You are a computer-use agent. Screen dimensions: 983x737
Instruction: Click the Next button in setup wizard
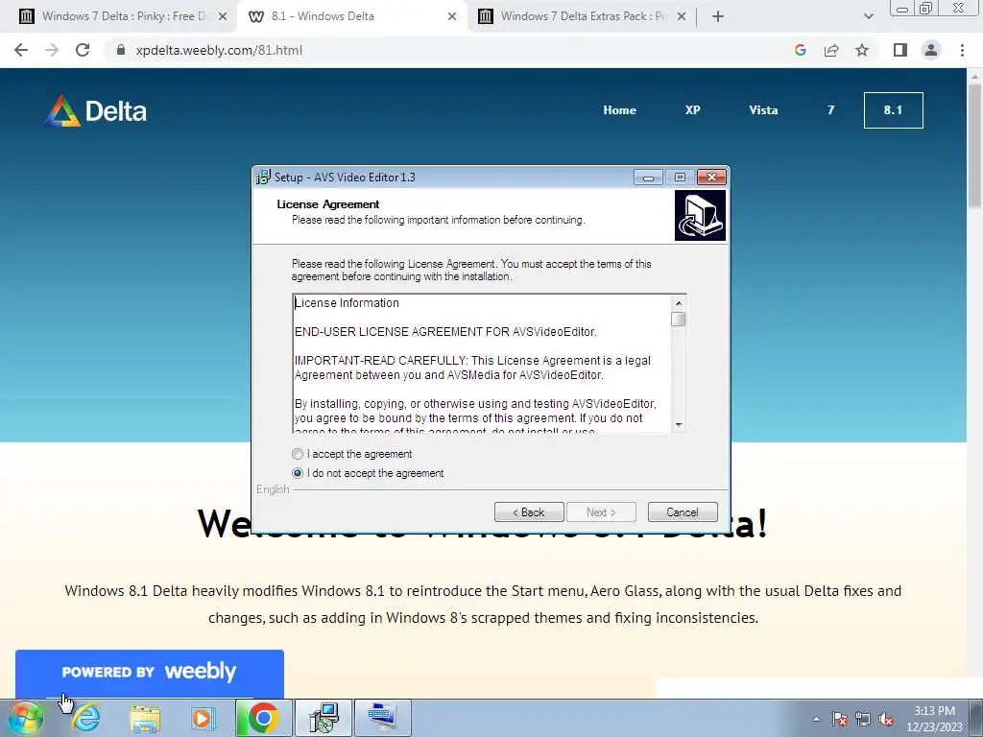pos(601,512)
